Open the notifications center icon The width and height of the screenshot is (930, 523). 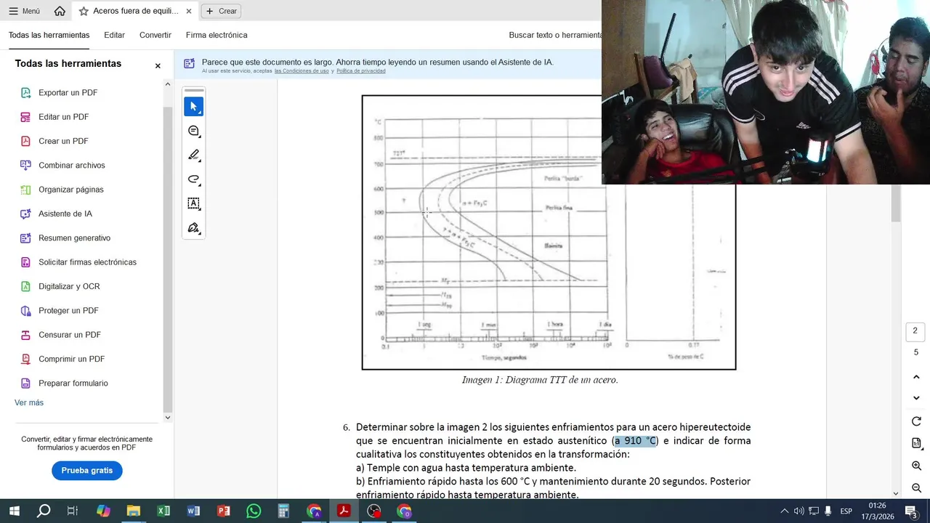tap(911, 511)
